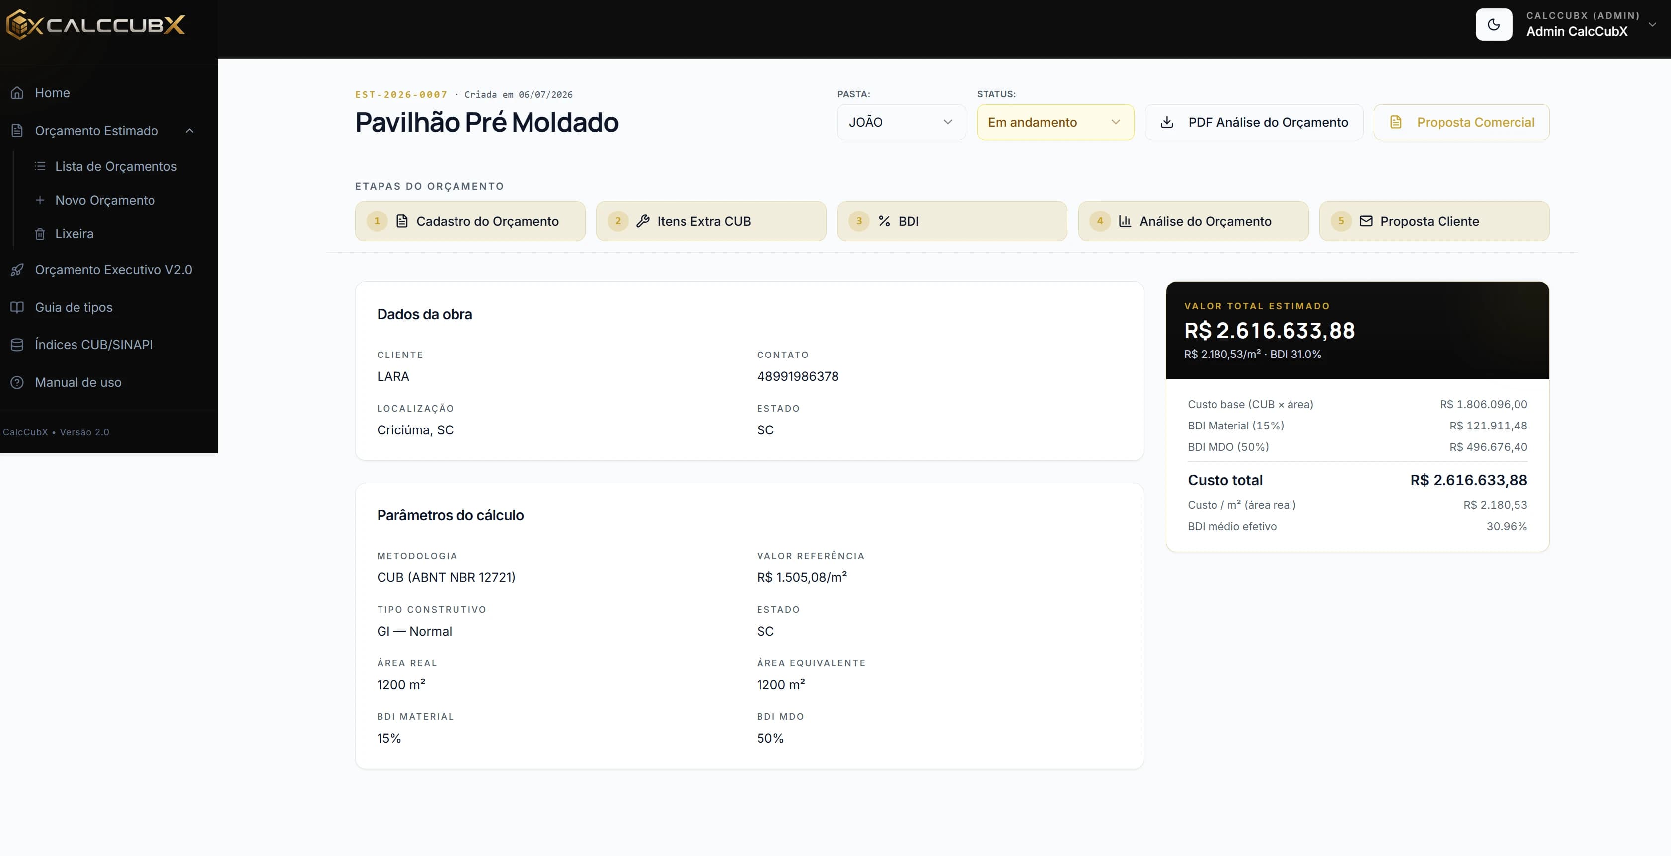Go to the BDI step
The image size is (1671, 856).
952,221
